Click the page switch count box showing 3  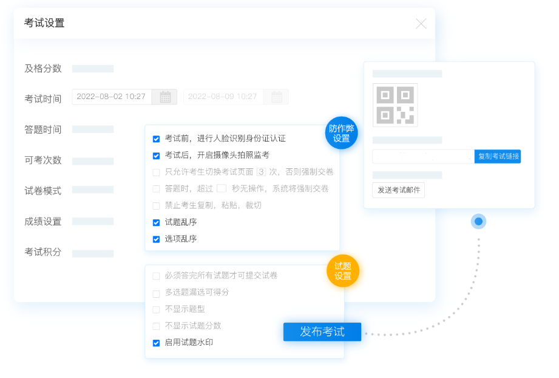pos(262,172)
